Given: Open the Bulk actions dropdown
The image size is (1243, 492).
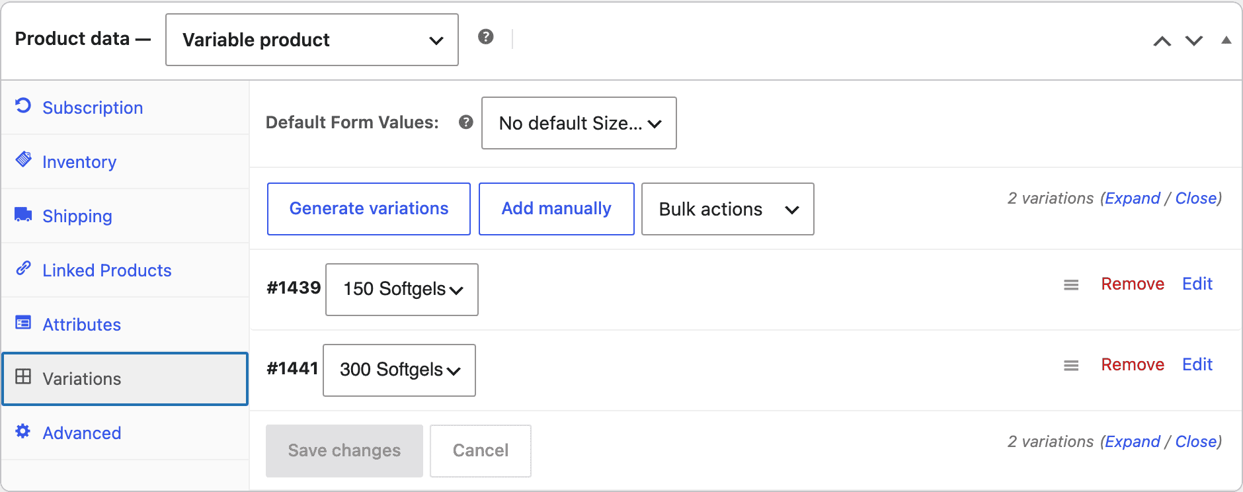Looking at the screenshot, I should point(728,209).
